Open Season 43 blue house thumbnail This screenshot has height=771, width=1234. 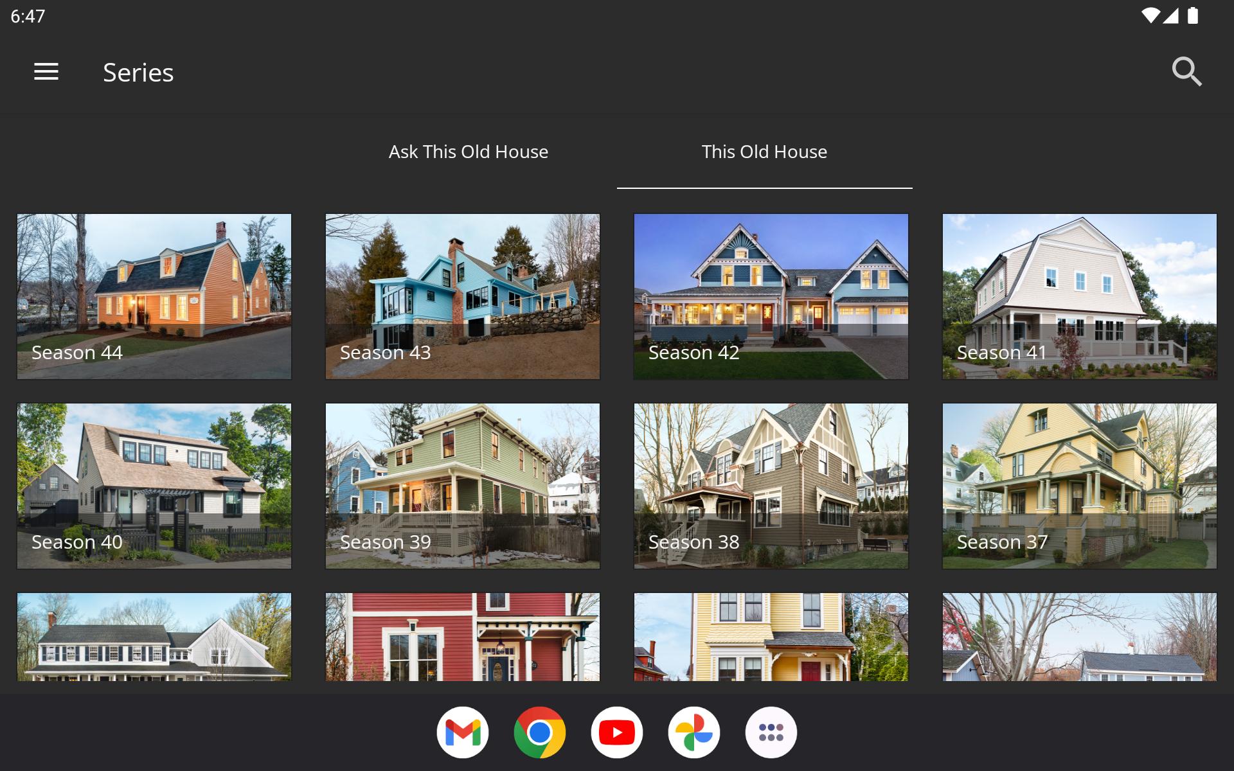[463, 296]
